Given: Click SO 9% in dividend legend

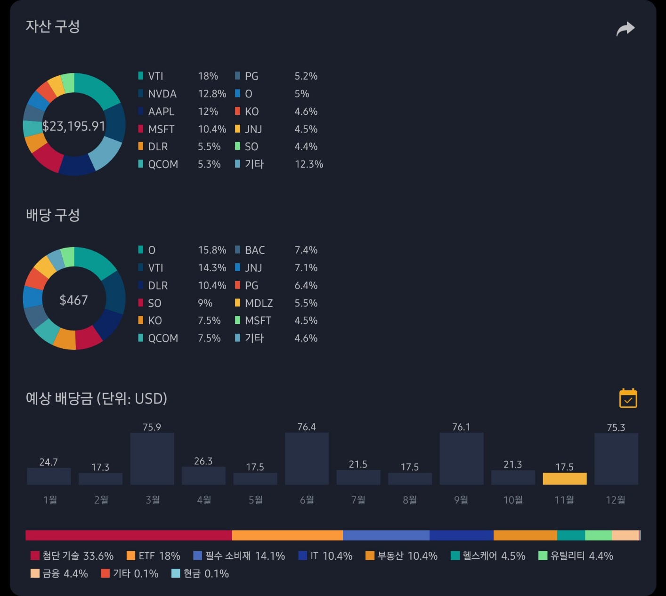Looking at the screenshot, I should tap(175, 303).
